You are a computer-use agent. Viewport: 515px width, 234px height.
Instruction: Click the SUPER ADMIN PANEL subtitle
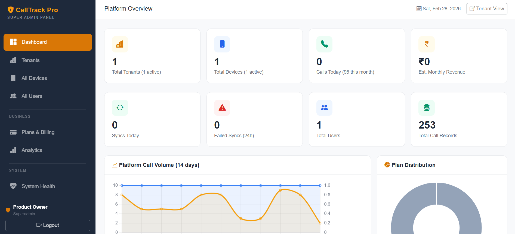[x=31, y=17]
